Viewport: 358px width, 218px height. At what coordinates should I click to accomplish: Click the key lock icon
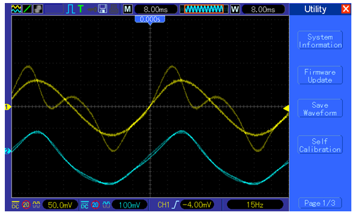tap(92, 9)
